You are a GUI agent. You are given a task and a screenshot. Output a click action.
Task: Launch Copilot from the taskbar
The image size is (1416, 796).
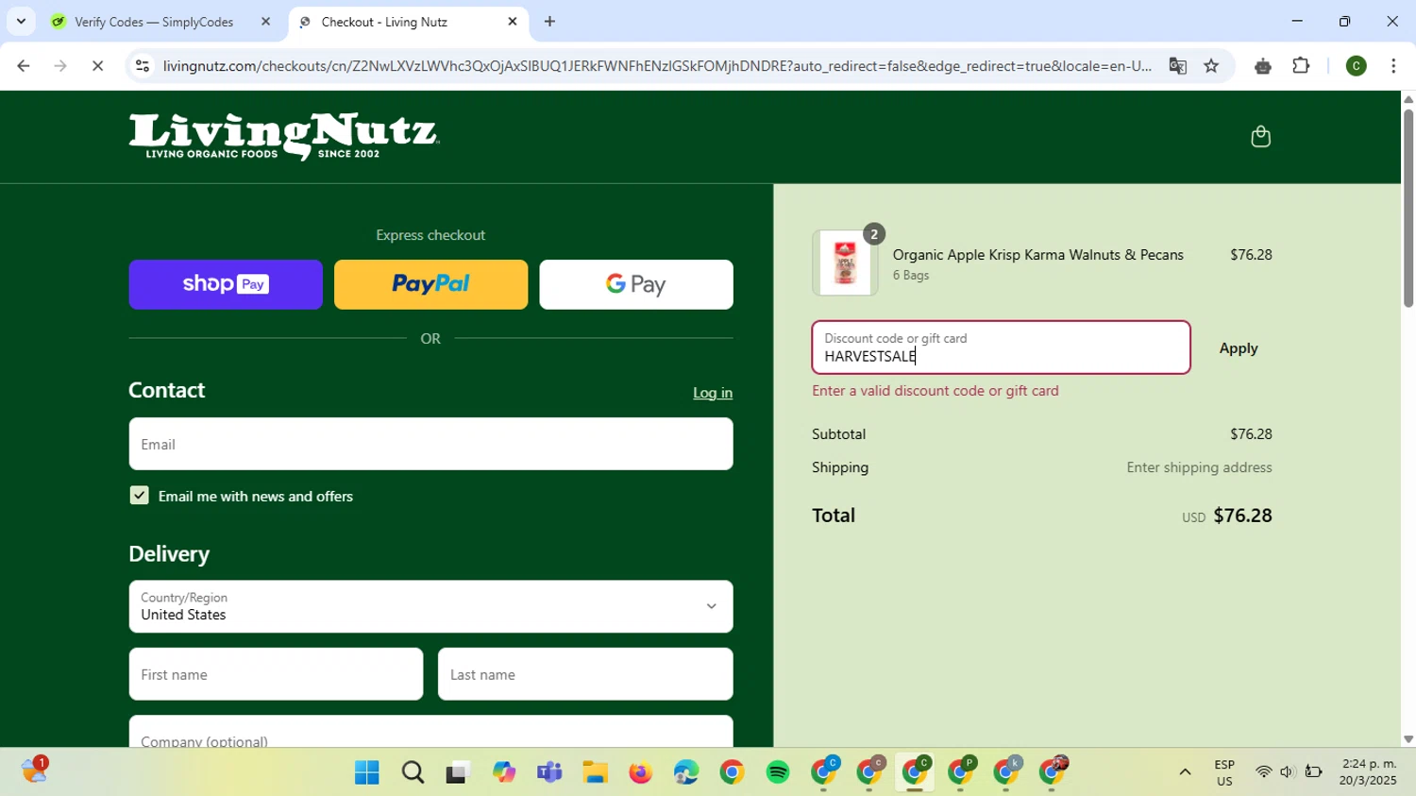504,772
